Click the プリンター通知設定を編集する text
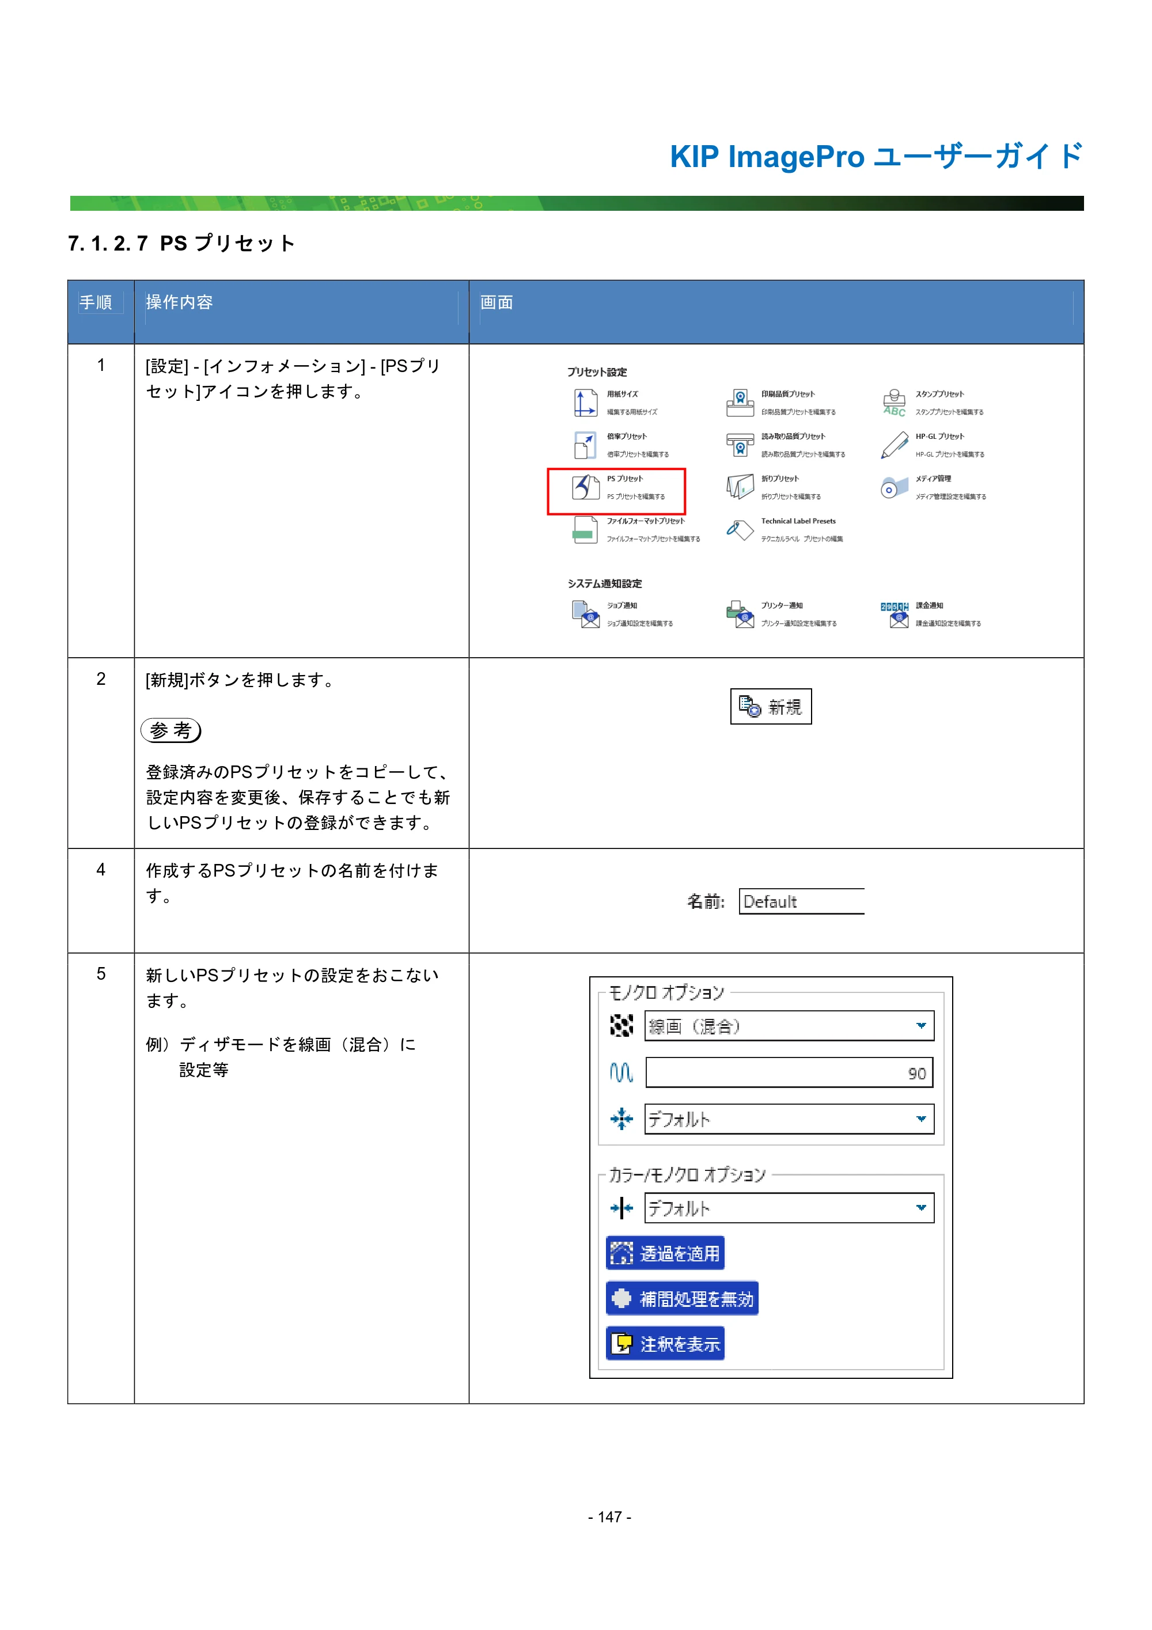The image size is (1152, 1630). coord(798,623)
